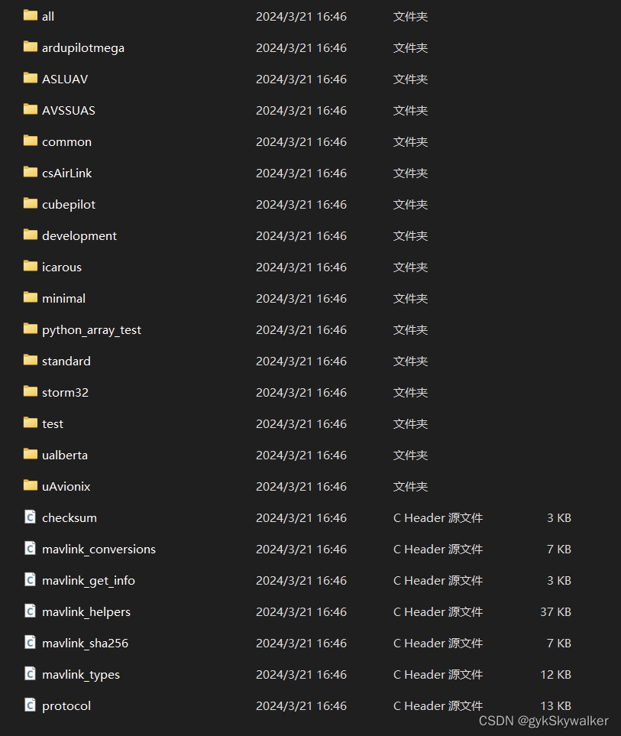The width and height of the screenshot is (621, 736).
Task: Click the mavlink_conversions file icon
Action: (31, 548)
